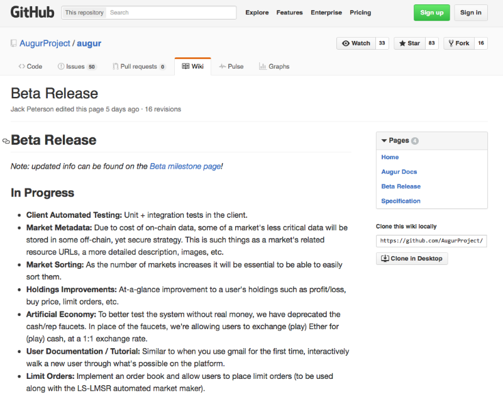Click the Clone in Desktop button
503x394 pixels.
click(x=412, y=259)
